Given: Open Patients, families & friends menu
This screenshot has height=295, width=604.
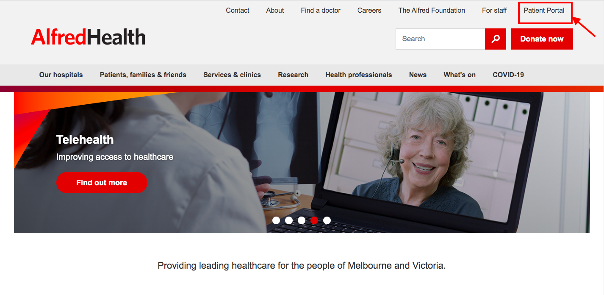Looking at the screenshot, I should (x=143, y=75).
